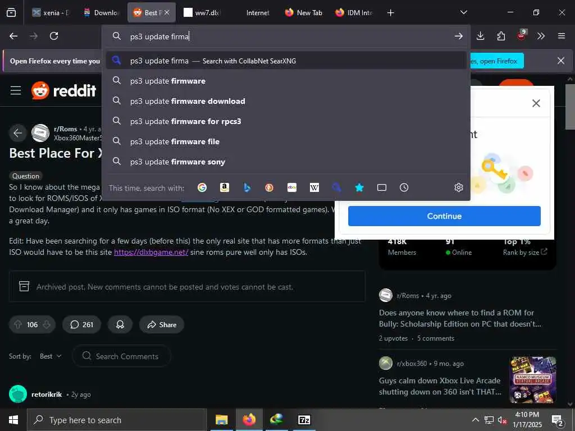
Task: Search bookmarks with the star icon
Action: [x=359, y=187]
